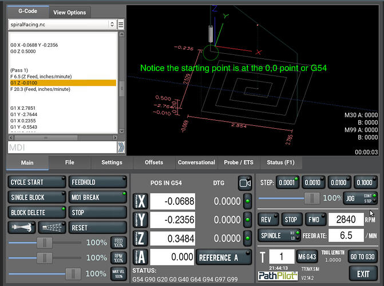Image resolution: width=384 pixels, height=286 pixels.
Task: Click the tool number T field
Action: [x=282, y=256]
